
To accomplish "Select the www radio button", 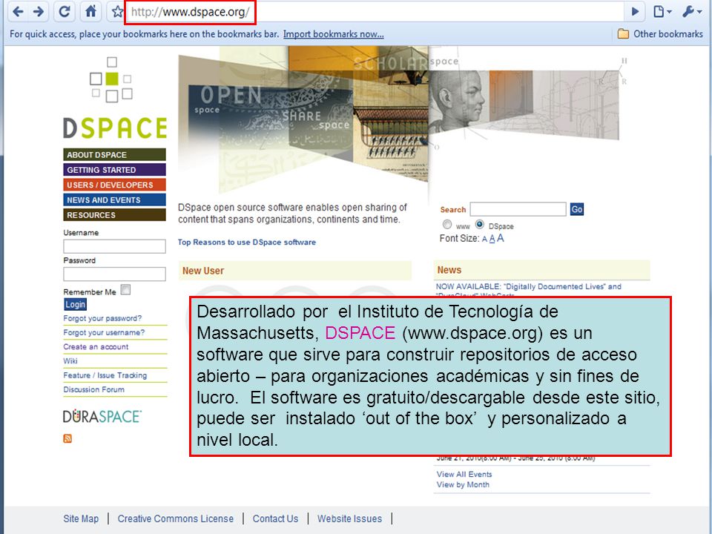I will 447,225.
